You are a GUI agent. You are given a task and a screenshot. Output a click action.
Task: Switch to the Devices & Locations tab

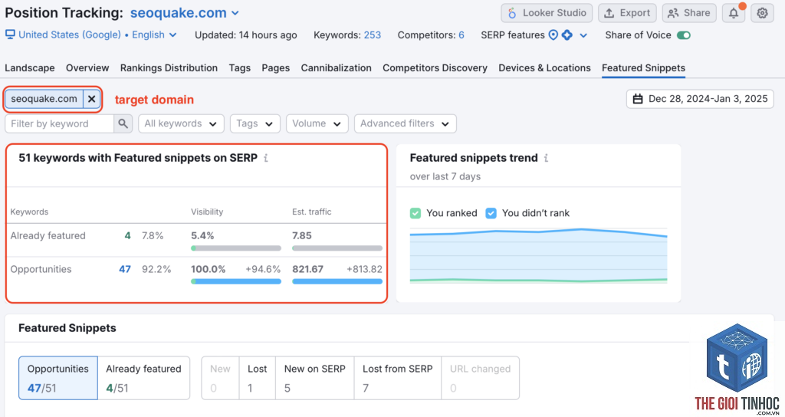click(544, 68)
